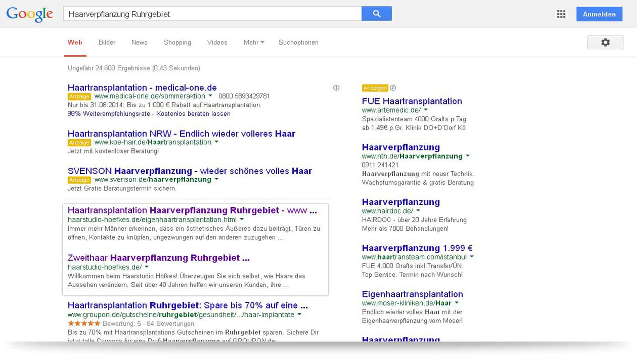
Task: Click 98% Weiterempfehlungsrate sitelink
Action: coord(109,114)
